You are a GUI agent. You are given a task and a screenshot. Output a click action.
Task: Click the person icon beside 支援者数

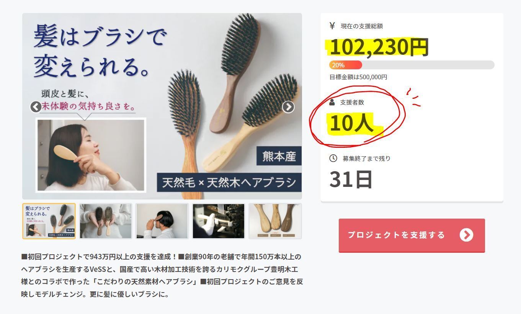pos(332,102)
